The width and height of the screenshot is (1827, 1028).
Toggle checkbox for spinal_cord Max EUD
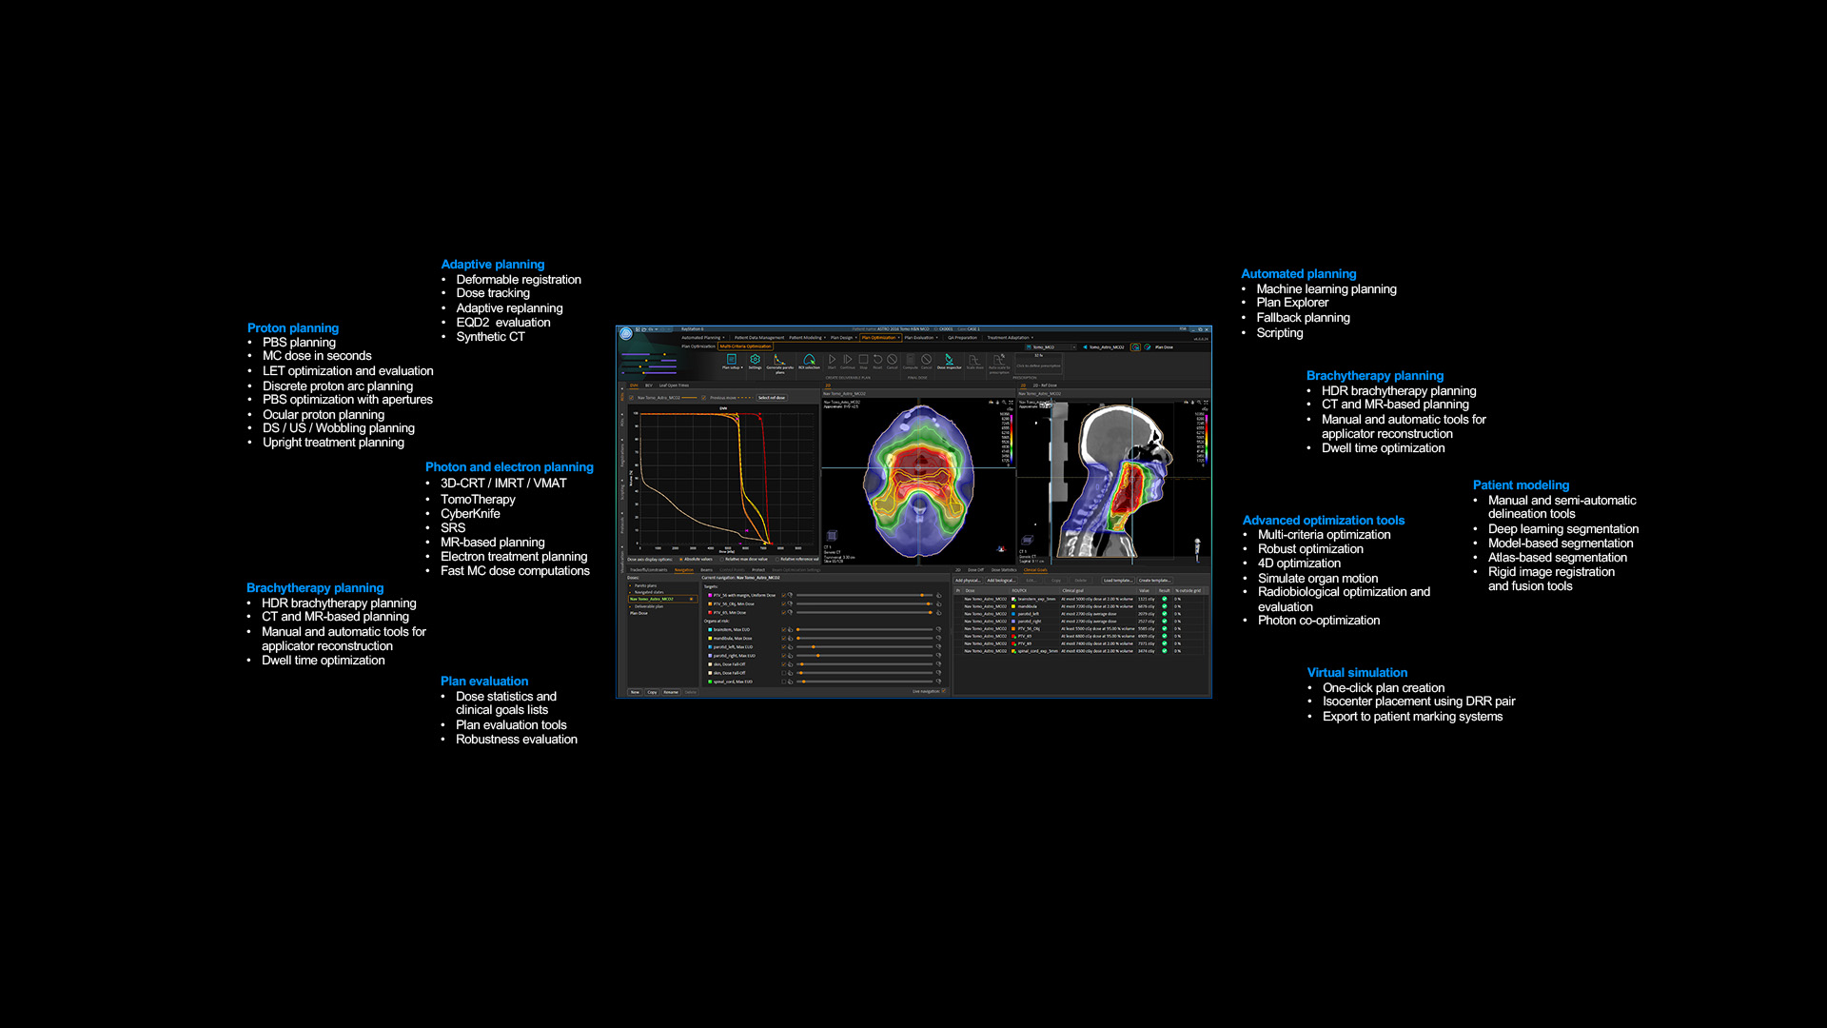tap(784, 682)
